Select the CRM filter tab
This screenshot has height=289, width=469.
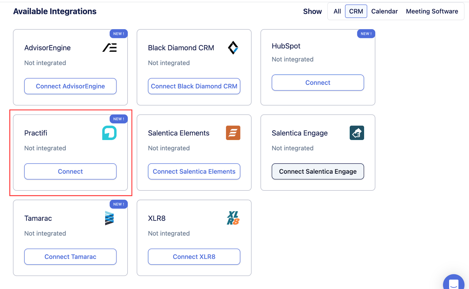(356, 11)
